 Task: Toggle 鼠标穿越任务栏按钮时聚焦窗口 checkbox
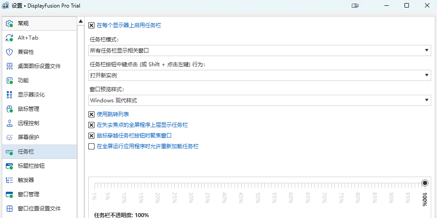click(x=91, y=136)
